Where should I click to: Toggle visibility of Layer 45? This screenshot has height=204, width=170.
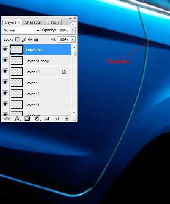pos(5,71)
